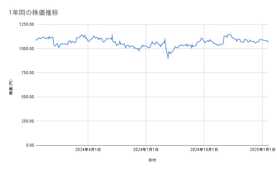Click the line where it crosses the 2025年1月1日 gridline
This screenshot has width=277, height=171.
[262, 40]
